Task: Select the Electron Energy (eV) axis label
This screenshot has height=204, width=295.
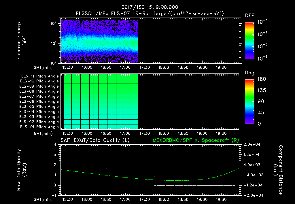Action: click(x=21, y=40)
